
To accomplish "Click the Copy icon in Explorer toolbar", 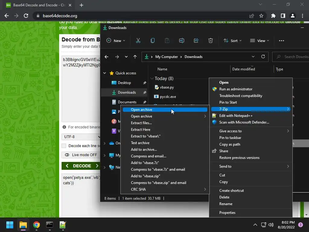I will point(152,41).
